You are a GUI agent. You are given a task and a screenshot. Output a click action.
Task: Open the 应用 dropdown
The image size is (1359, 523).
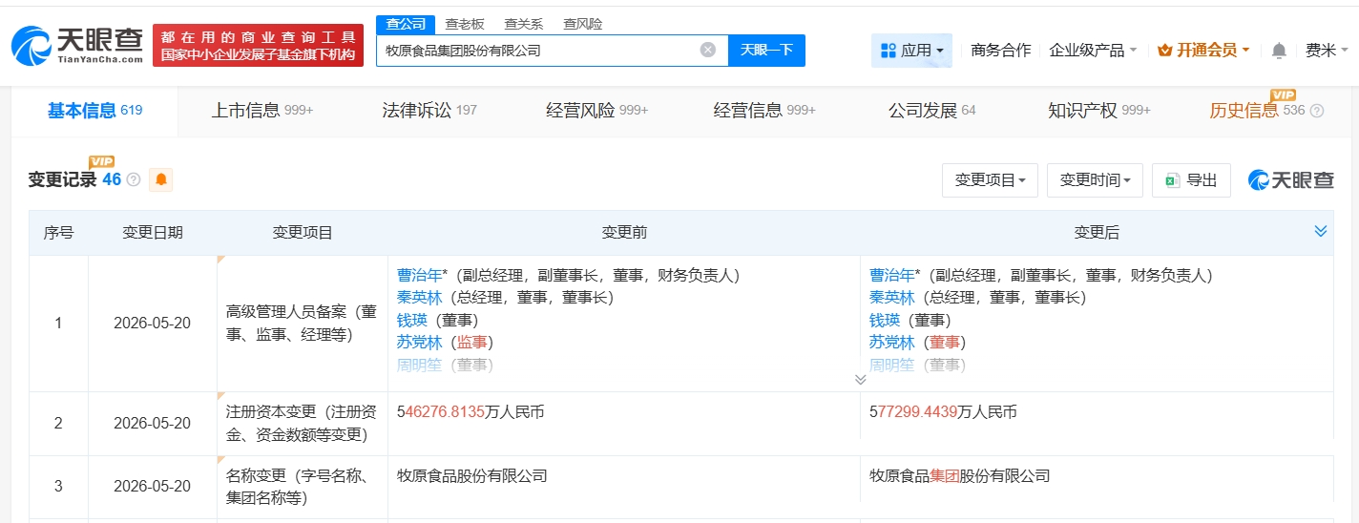911,51
